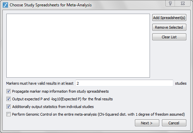Click Add Spreadsheet(s) button
The image size is (193, 133).
[169, 18]
